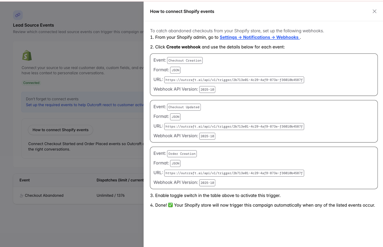
Task: Click the person icon beside Checkout Abandoned
Action: (22, 196)
